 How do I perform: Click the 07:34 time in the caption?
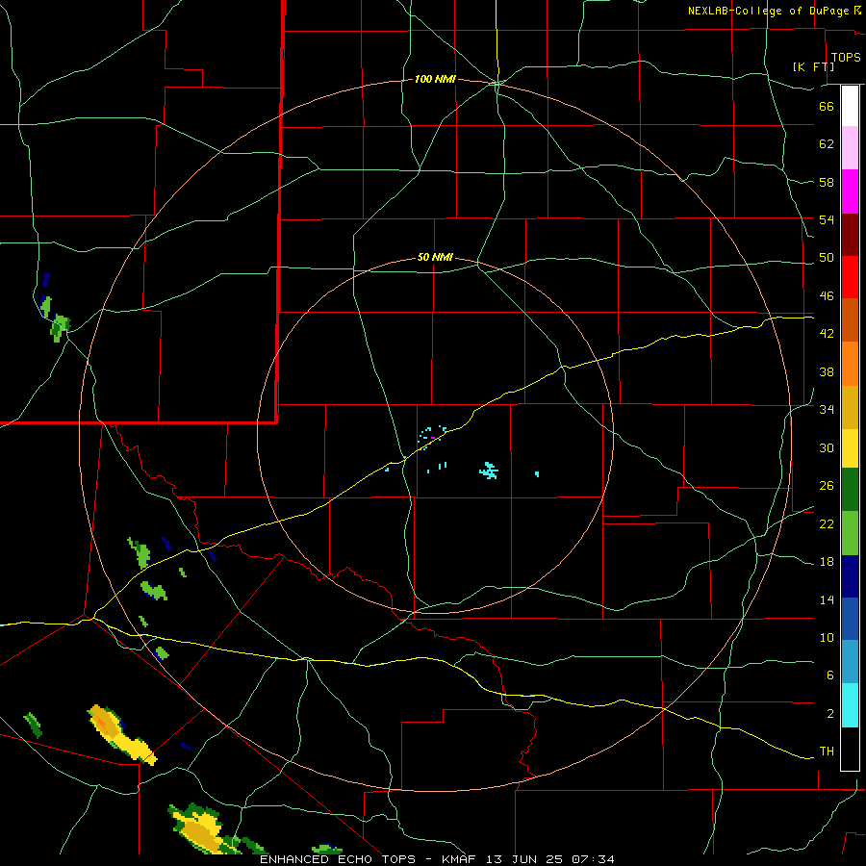click(593, 859)
